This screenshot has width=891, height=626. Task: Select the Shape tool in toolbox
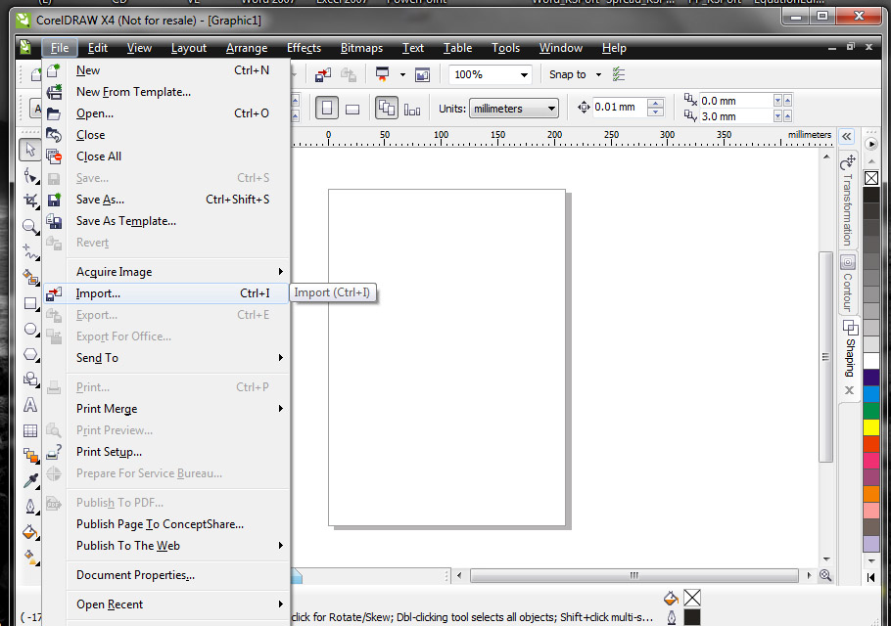click(x=30, y=176)
